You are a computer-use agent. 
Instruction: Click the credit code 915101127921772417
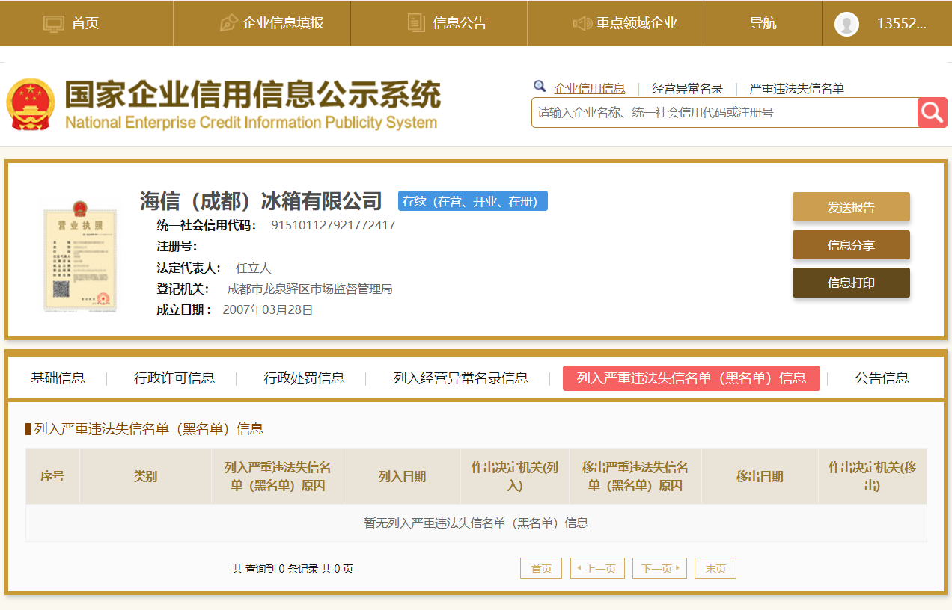[333, 225]
